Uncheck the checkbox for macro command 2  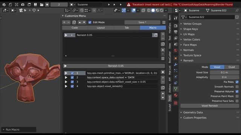[x=72, y=78]
